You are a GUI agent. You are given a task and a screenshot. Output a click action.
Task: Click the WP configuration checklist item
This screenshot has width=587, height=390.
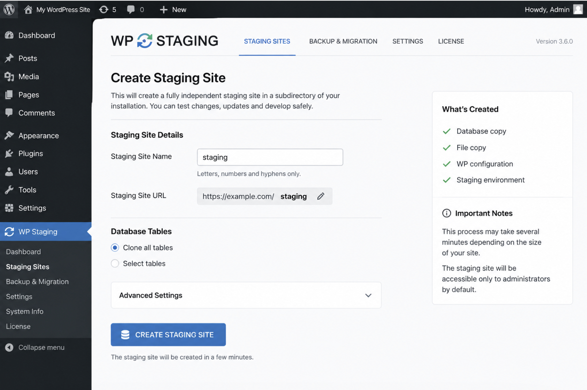pyautogui.click(x=485, y=164)
